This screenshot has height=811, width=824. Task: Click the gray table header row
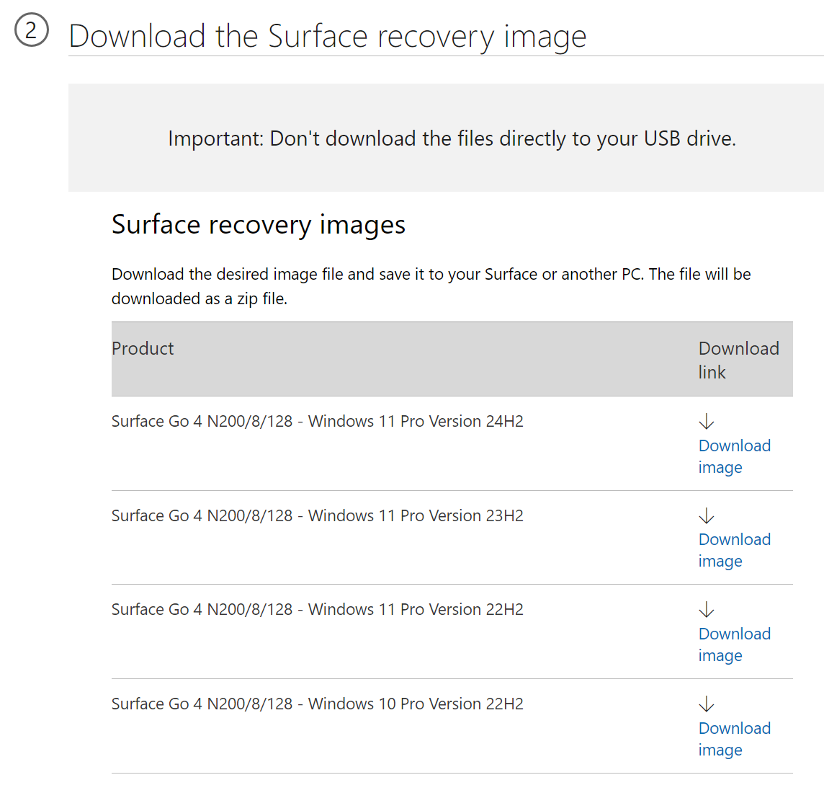pyautogui.click(x=452, y=359)
